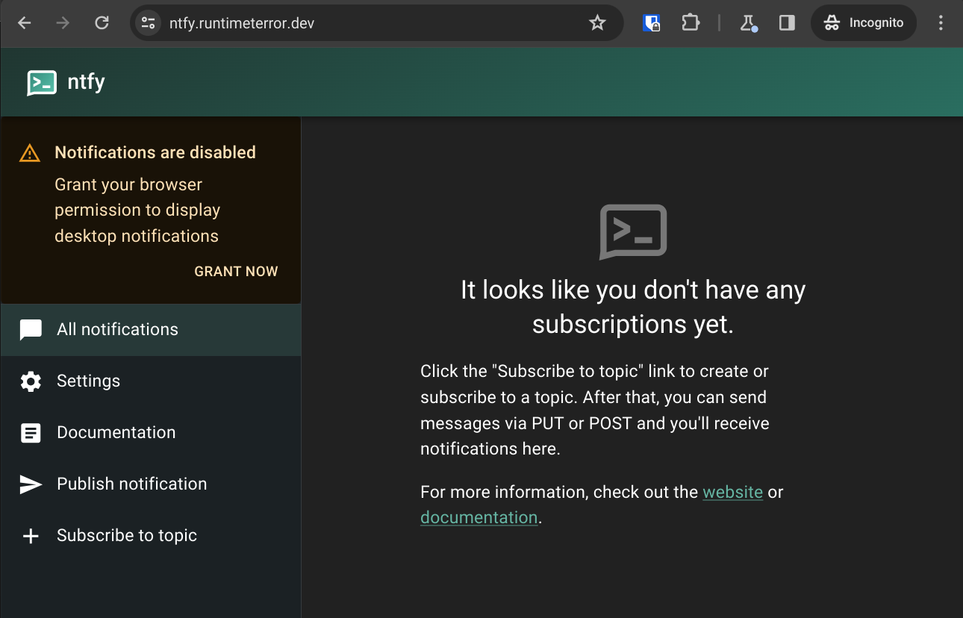This screenshot has width=963, height=618.
Task: Open Chrome three-dot menu
Action: pos(941,23)
